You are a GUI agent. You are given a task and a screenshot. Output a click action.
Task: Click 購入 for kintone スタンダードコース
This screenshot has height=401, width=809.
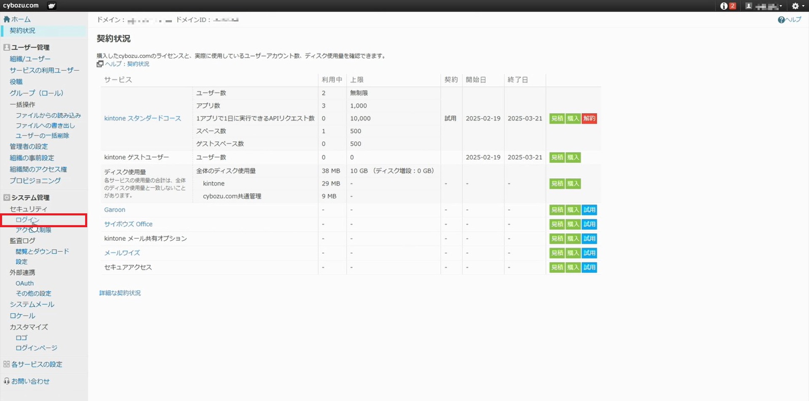coord(573,118)
